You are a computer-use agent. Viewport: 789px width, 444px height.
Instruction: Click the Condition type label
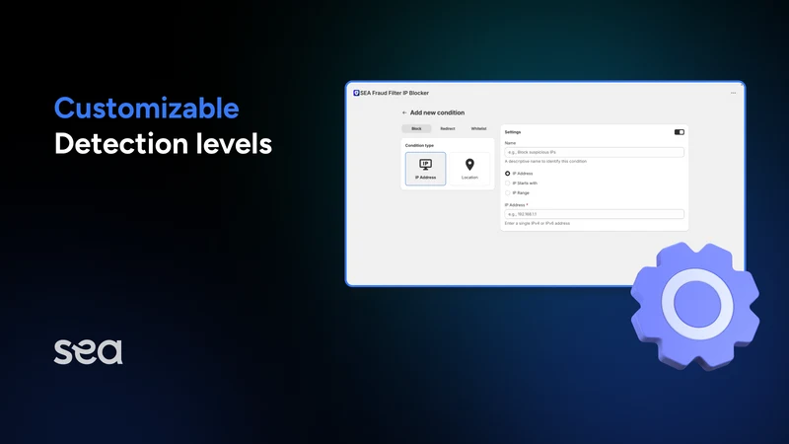(420, 145)
